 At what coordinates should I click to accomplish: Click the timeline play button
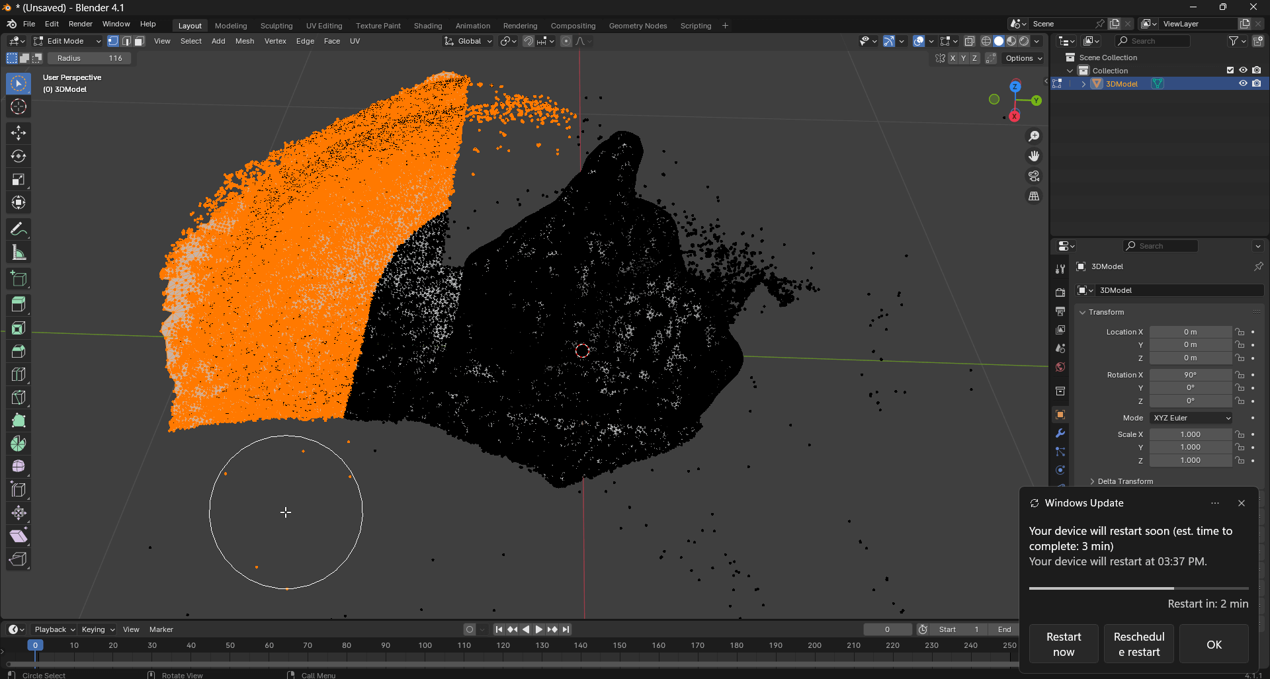click(x=538, y=629)
